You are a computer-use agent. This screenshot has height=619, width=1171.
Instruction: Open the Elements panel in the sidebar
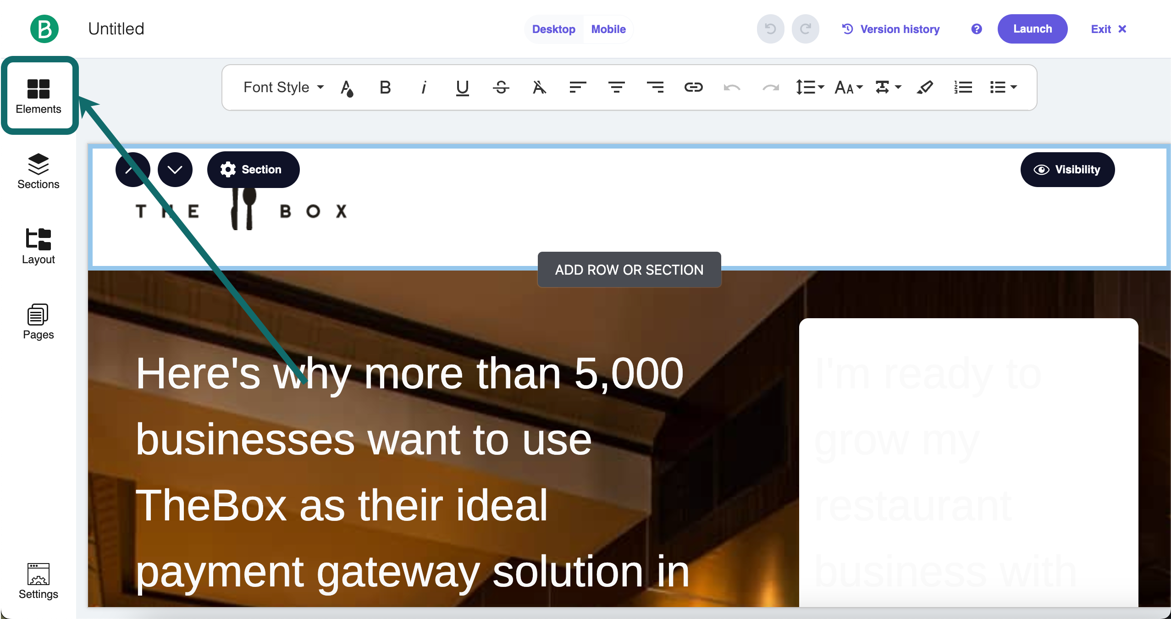pos(39,95)
